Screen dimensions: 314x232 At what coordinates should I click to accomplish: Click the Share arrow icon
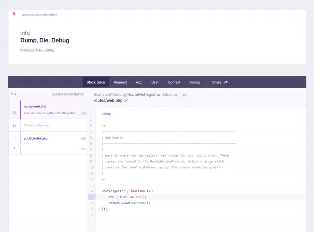click(226, 82)
